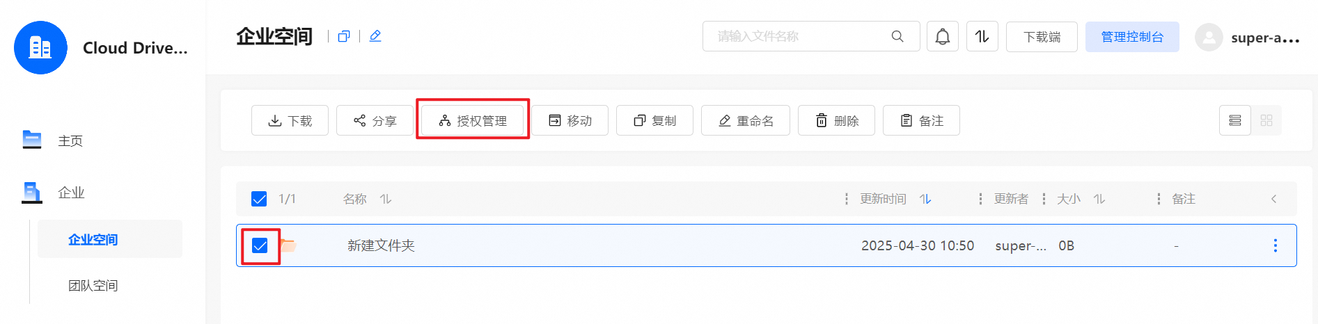Click the copy icon beside 企业空间 title
Screen dimensions: 1318x324
tap(344, 36)
